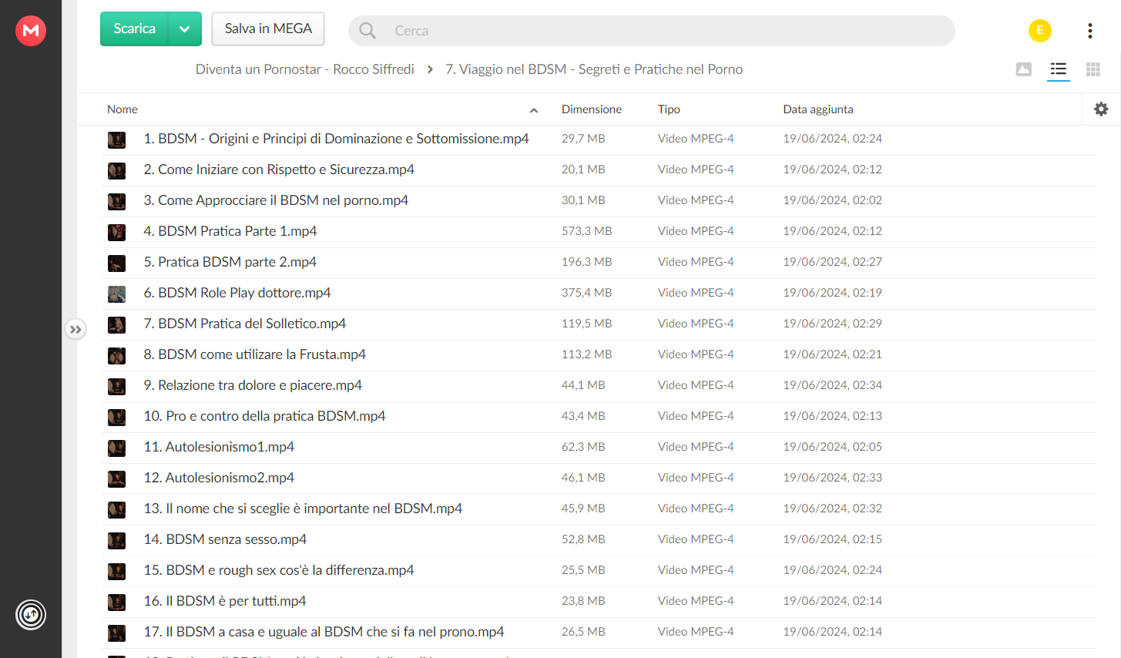Expand the sidebar with double-chevron button
The width and height of the screenshot is (1121, 658).
point(76,330)
